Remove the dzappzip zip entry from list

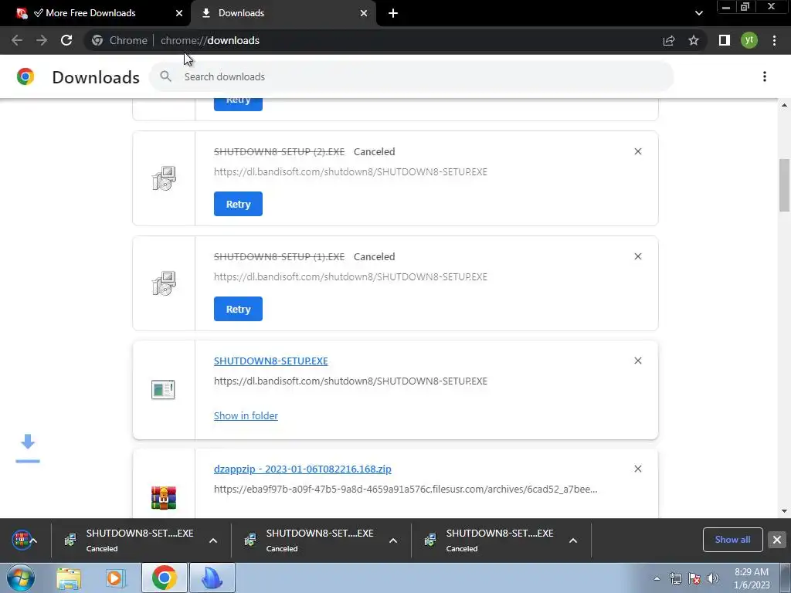[x=637, y=469]
